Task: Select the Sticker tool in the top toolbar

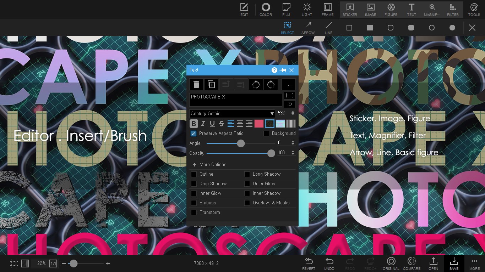Action: [350, 9]
